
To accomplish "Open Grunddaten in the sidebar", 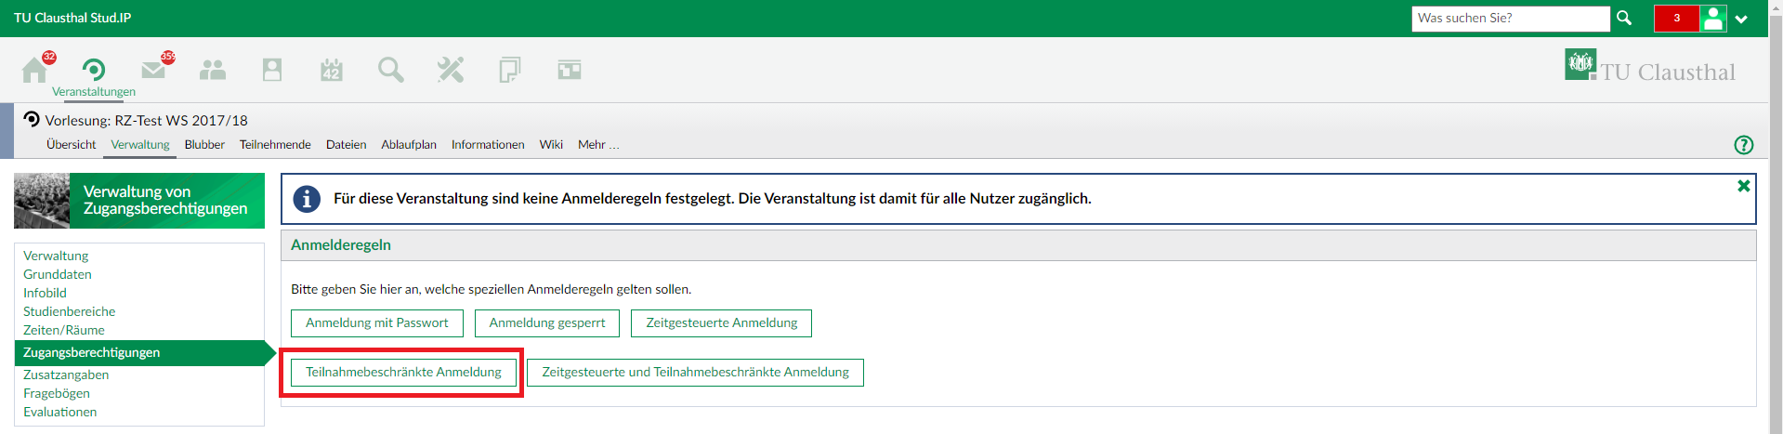I will tap(58, 274).
